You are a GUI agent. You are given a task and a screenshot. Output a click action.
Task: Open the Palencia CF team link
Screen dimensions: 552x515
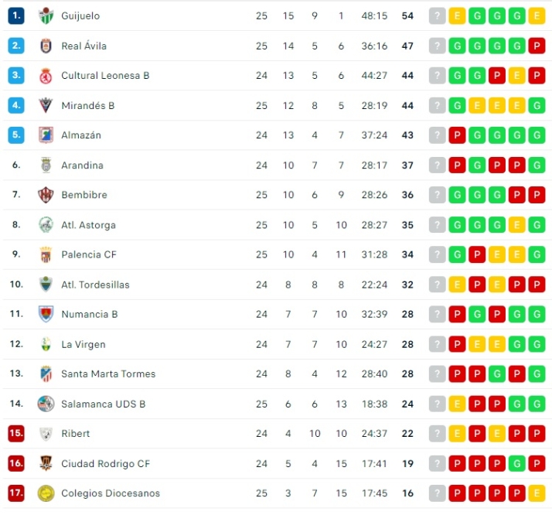click(87, 254)
